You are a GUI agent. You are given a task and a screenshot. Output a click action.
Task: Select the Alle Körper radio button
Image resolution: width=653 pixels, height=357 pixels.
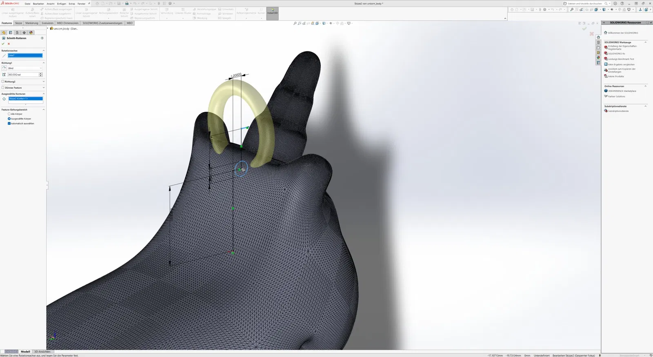9,114
